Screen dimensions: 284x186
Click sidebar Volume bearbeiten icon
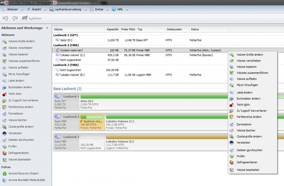(x=5, y=160)
